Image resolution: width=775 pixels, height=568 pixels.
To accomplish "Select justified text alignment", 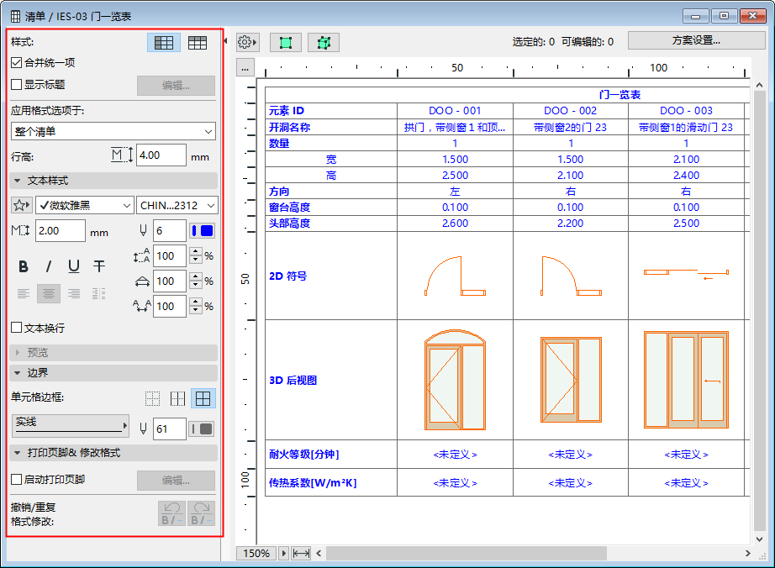I will [99, 294].
